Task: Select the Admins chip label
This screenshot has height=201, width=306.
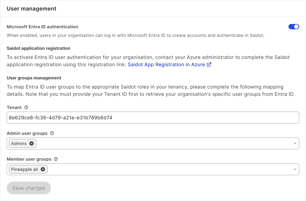Action: (x=19, y=143)
